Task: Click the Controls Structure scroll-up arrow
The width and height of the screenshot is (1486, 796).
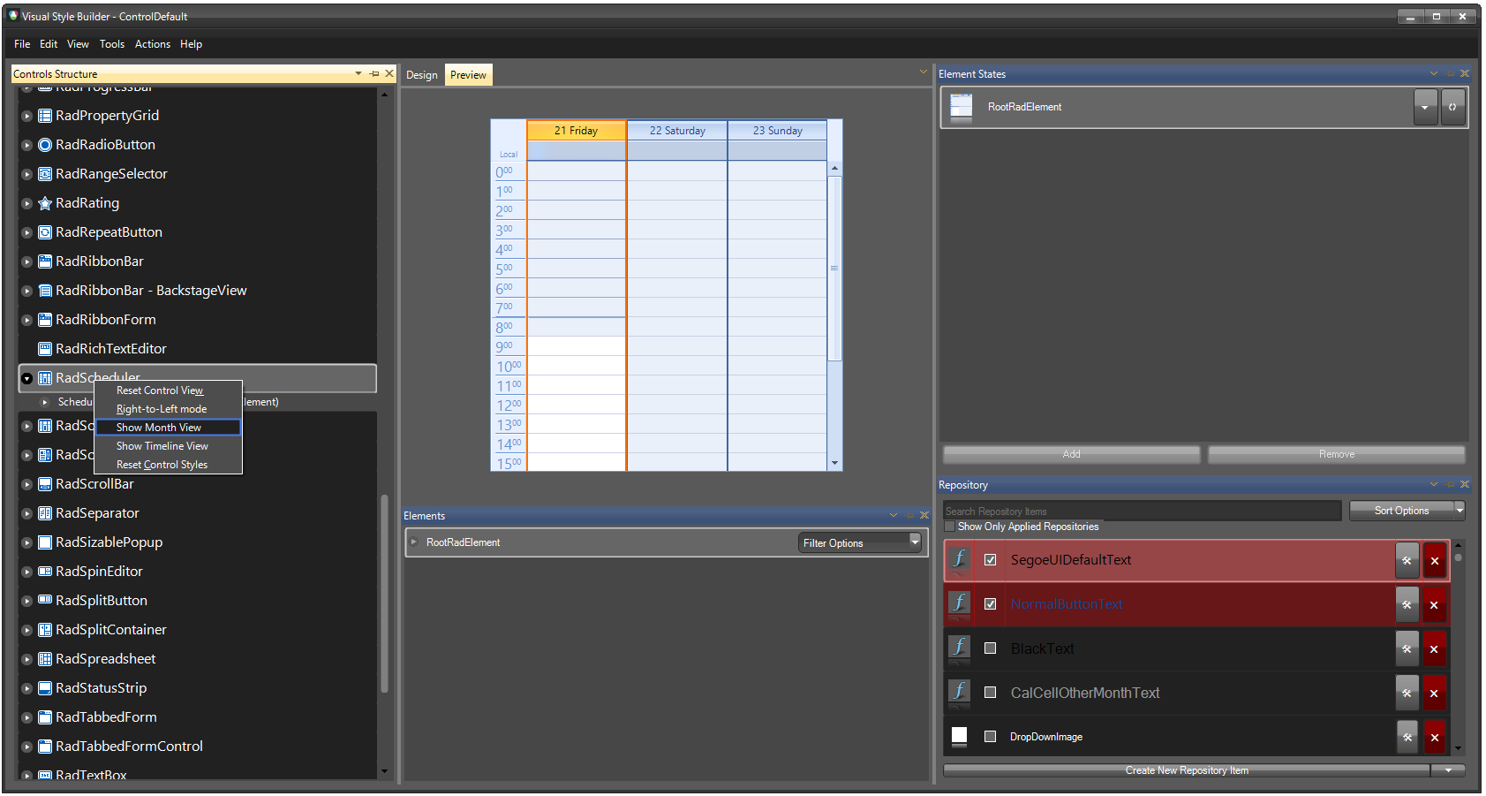Action: point(384,95)
